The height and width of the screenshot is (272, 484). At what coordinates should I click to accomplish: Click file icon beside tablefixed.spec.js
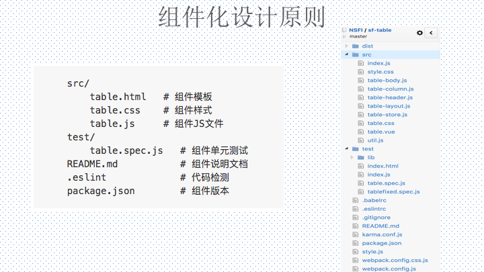click(360, 192)
